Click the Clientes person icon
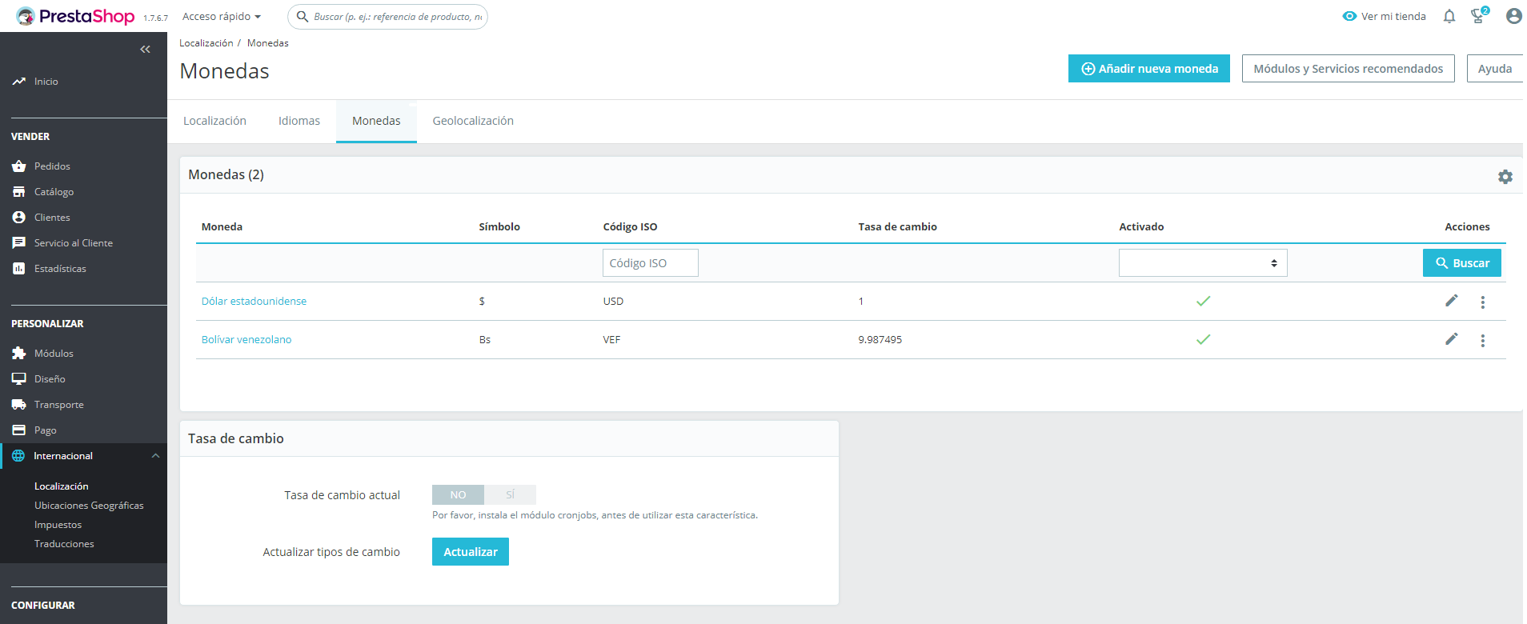The image size is (1527, 624). coord(19,218)
